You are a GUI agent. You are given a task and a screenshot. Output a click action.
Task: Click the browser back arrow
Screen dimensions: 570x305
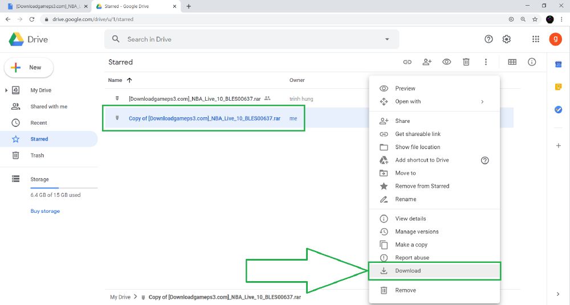(x=8, y=19)
